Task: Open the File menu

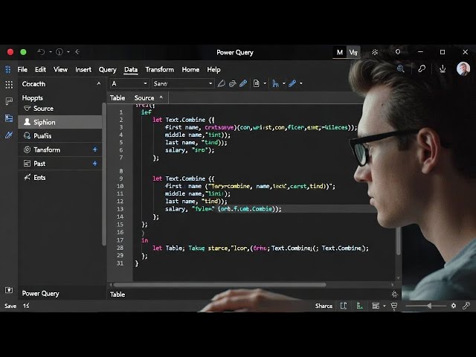Action: (22, 69)
